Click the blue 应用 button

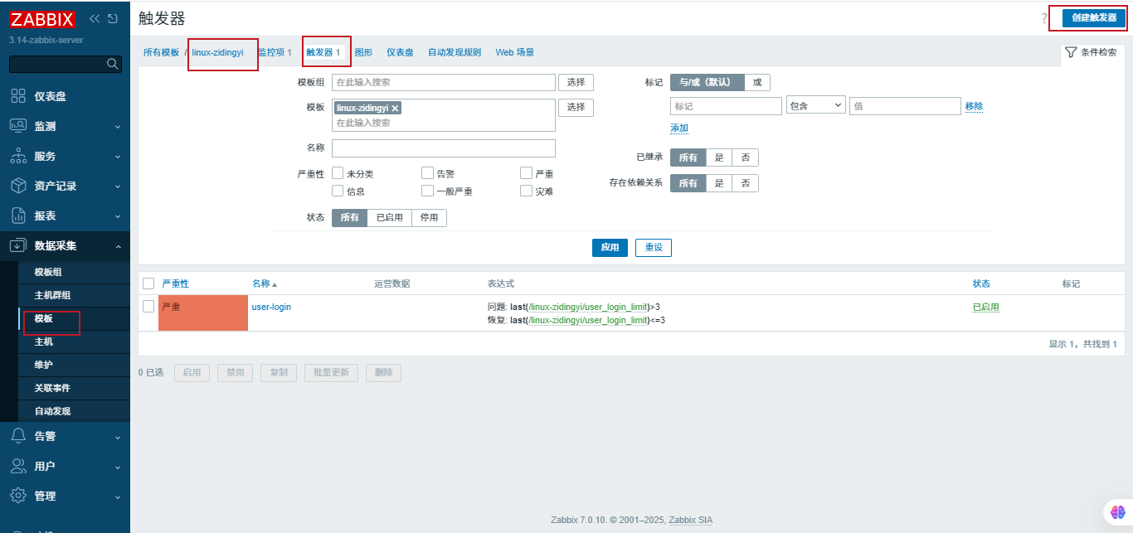[x=610, y=247]
